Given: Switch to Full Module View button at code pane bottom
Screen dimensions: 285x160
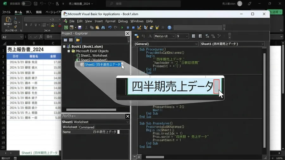Looking at the screenshot, I should pos(139,157).
